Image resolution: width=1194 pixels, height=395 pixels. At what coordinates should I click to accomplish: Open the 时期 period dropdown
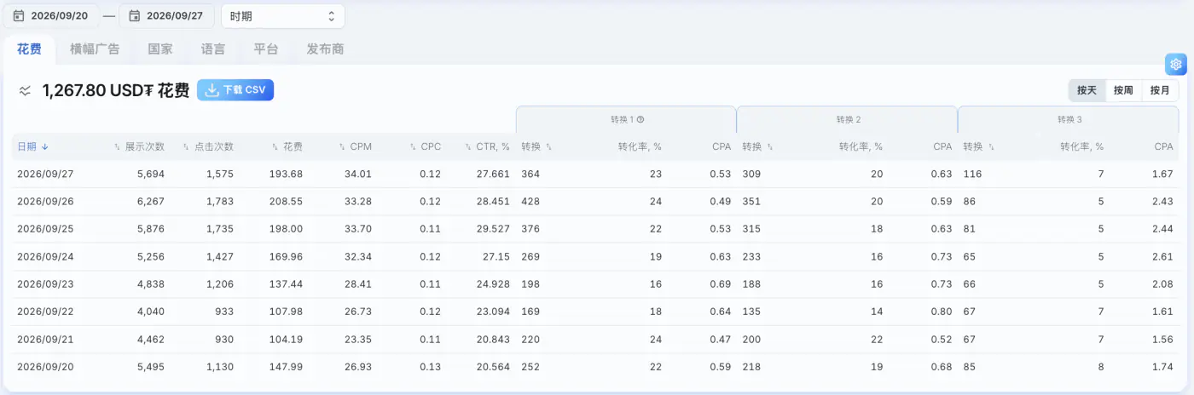tap(283, 16)
